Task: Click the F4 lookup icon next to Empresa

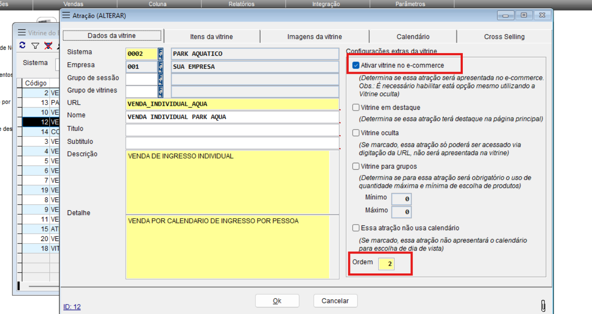Action: tap(161, 67)
